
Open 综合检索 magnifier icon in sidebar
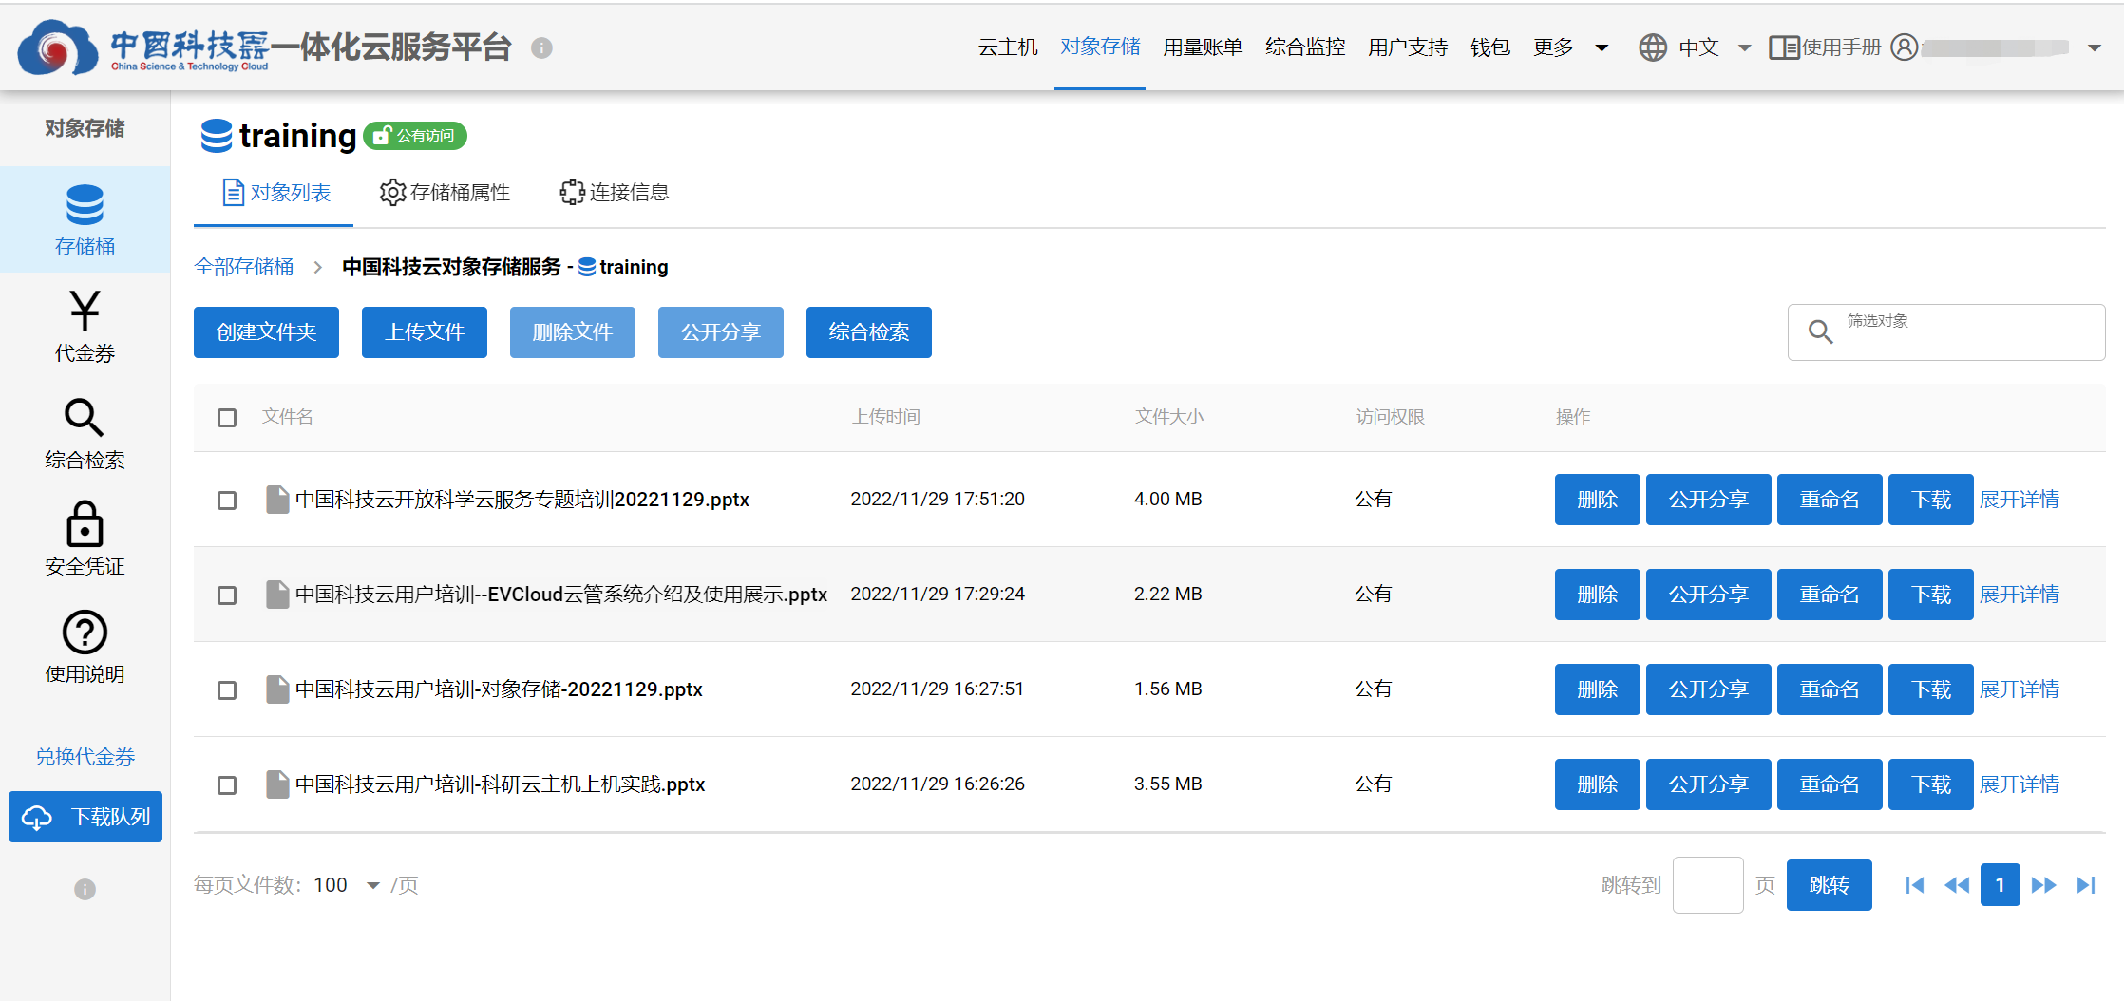coord(85,418)
